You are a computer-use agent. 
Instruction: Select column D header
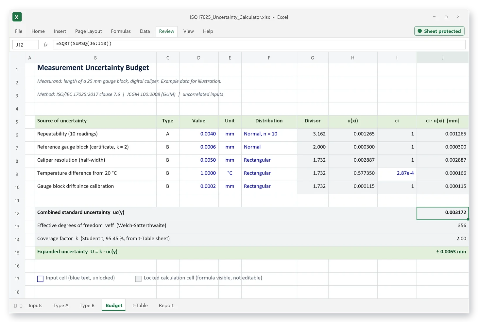[x=199, y=58]
